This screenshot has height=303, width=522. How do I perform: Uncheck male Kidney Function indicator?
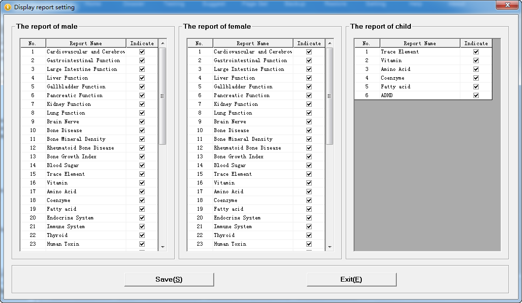pyautogui.click(x=142, y=104)
